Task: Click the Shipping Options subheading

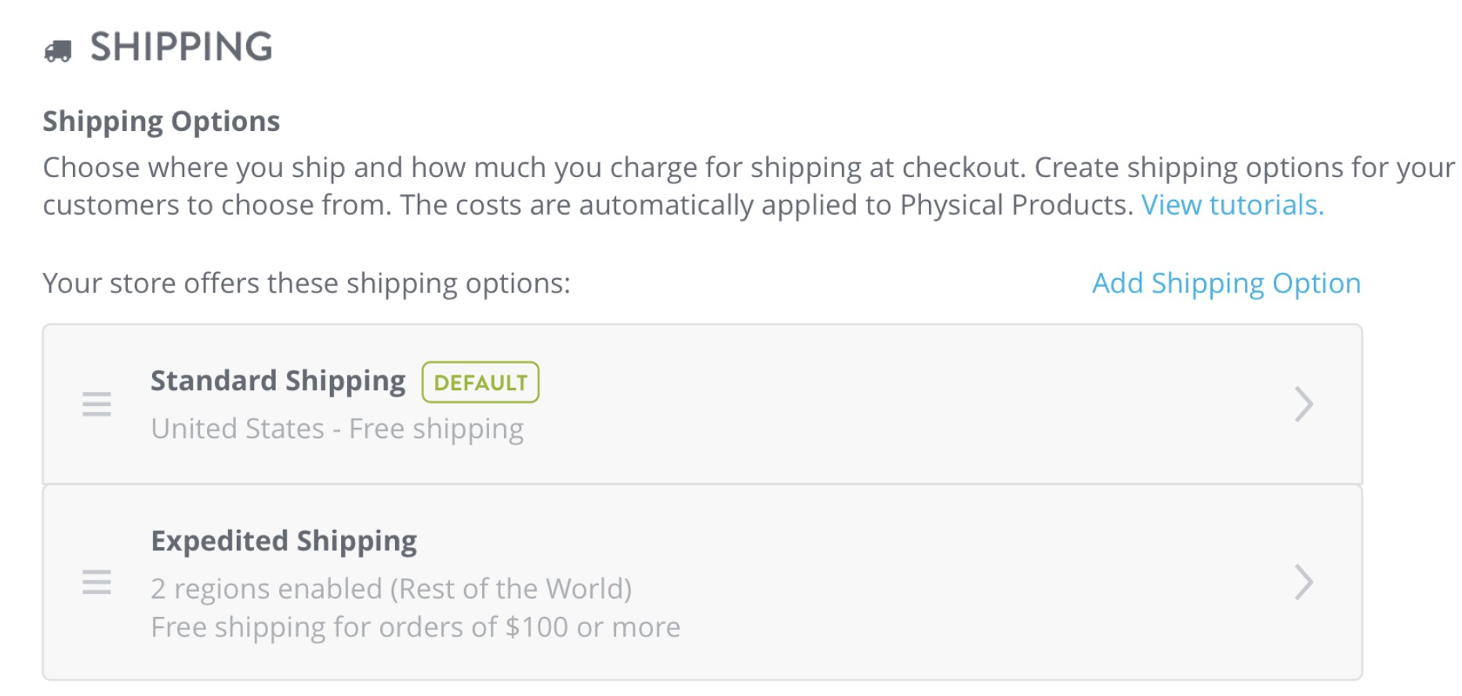Action: (x=161, y=121)
